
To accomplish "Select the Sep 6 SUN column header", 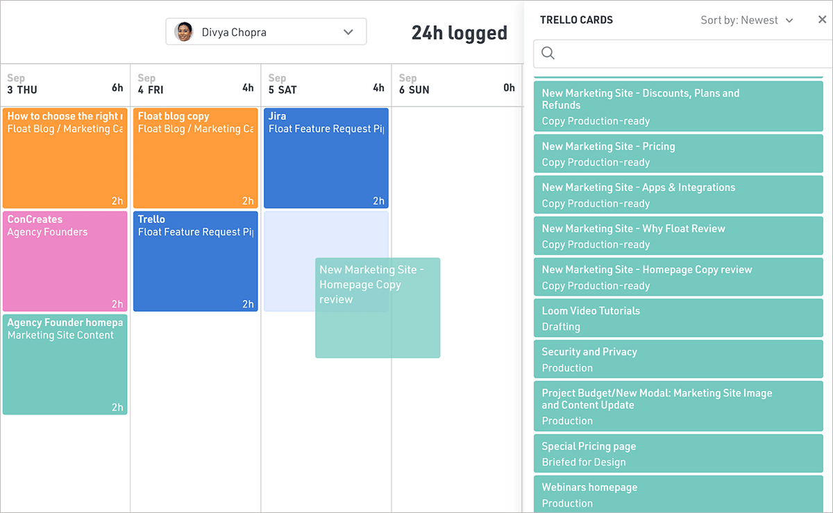I will (457, 84).
